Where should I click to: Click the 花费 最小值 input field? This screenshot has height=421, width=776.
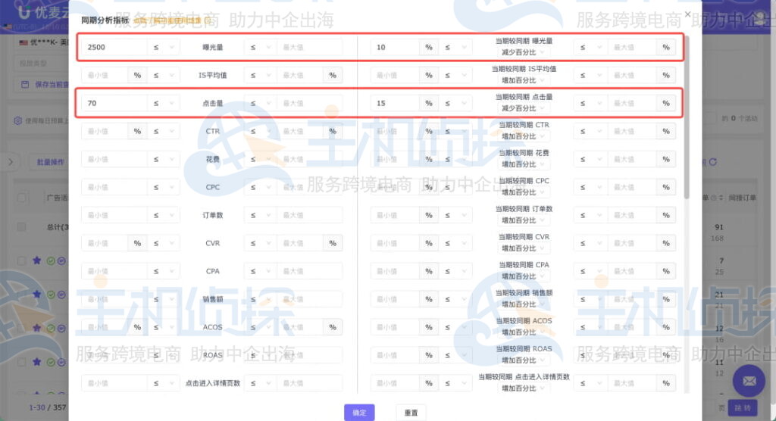(114, 159)
